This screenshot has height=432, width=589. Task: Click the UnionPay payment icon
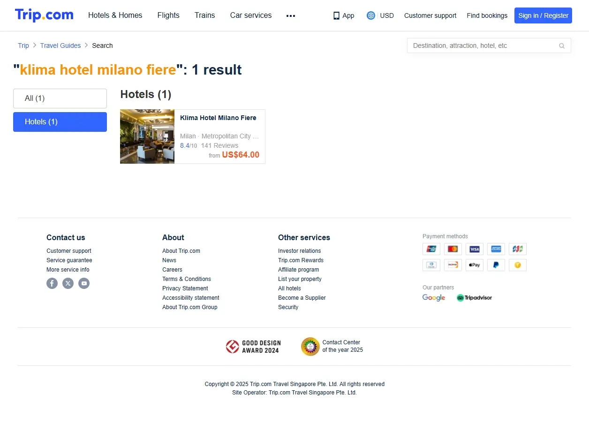(431, 249)
